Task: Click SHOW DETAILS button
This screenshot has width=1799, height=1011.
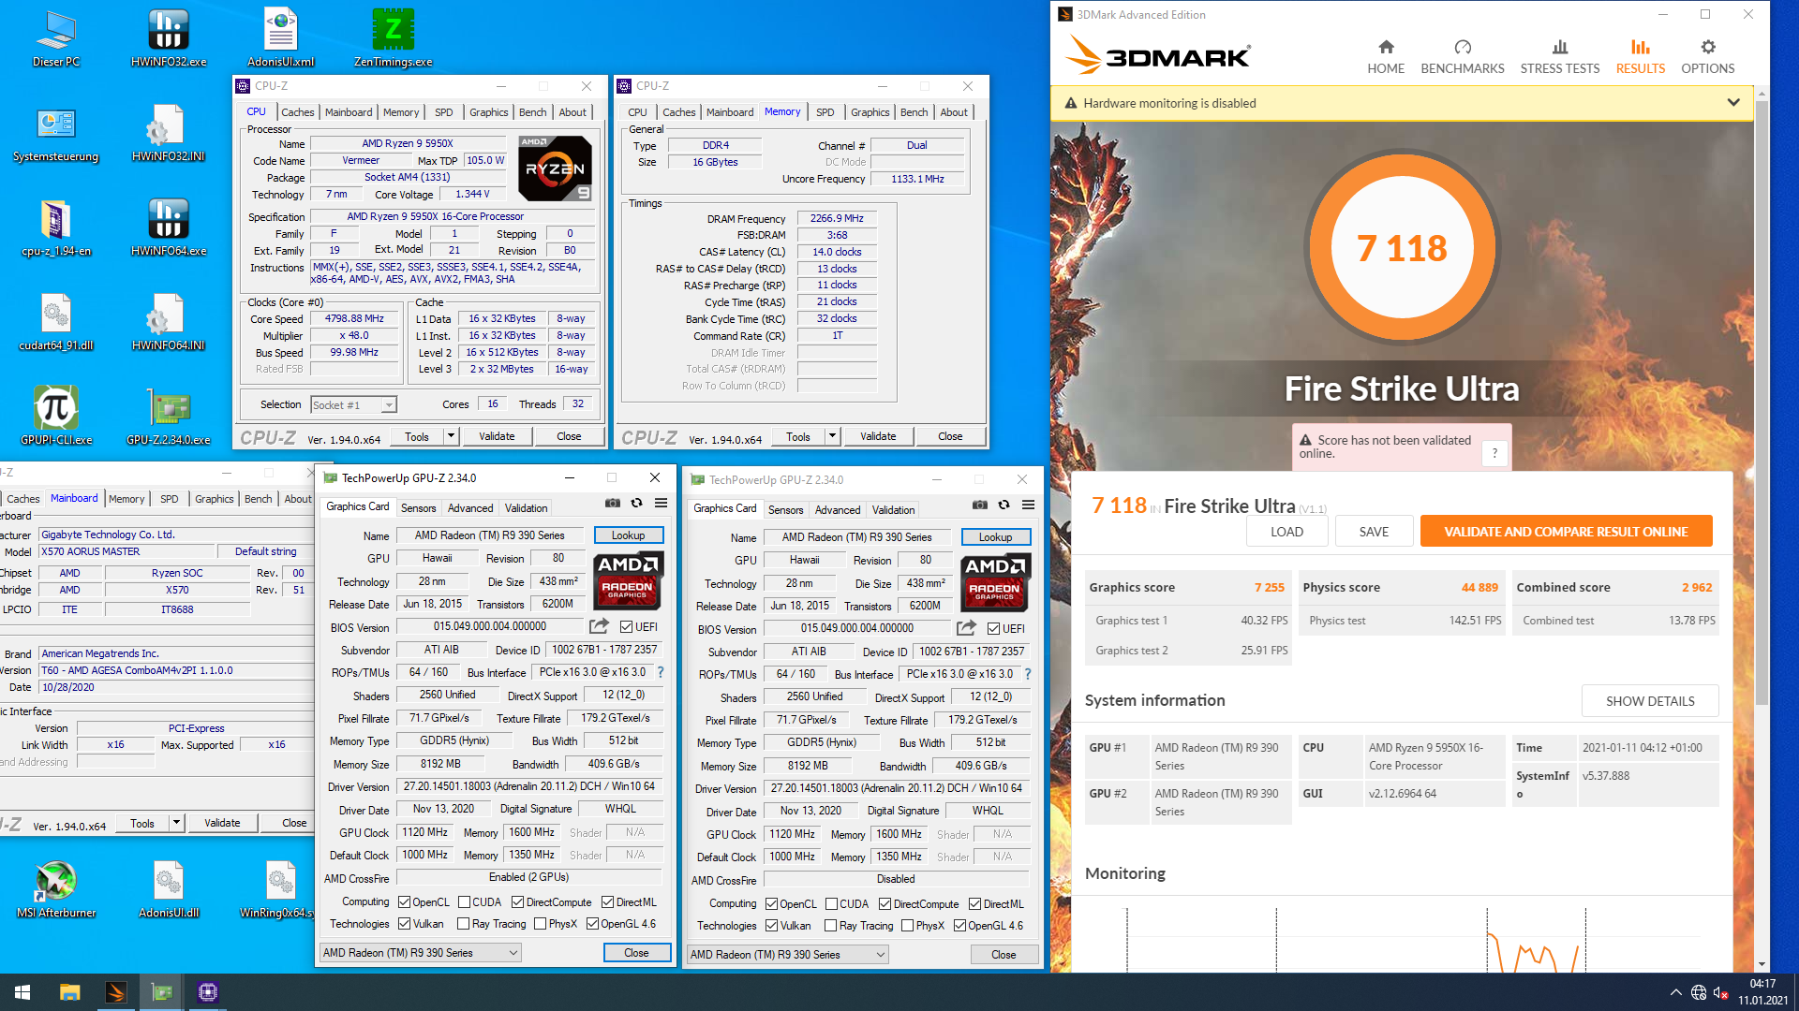Action: point(1650,701)
